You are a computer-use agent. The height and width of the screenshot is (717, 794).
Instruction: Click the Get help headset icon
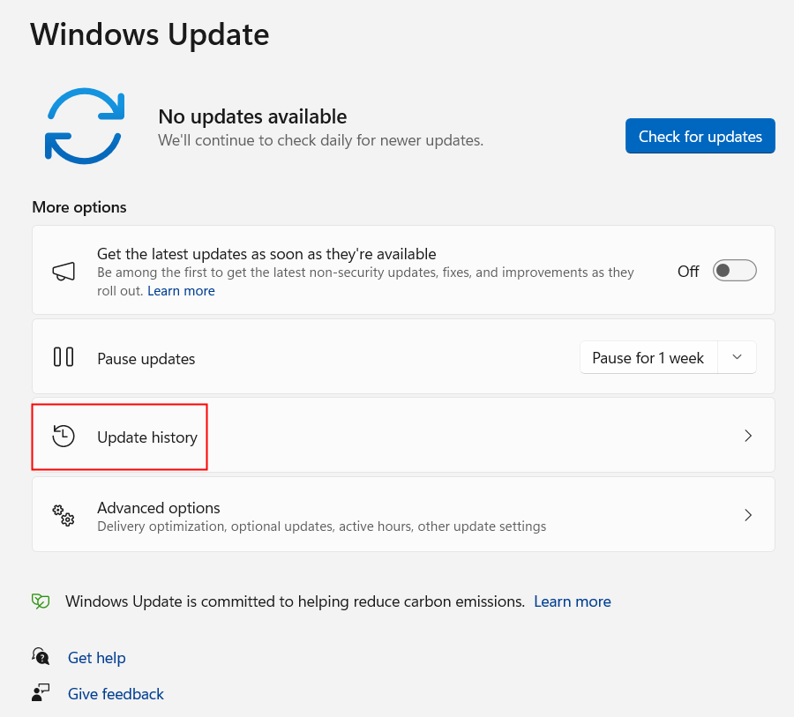41,656
